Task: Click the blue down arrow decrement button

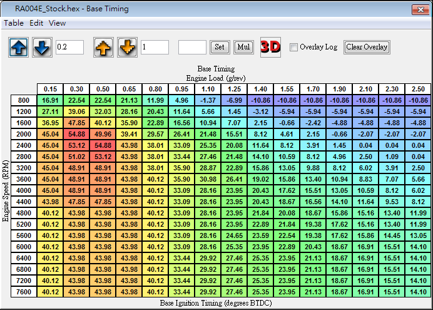Action: click(x=42, y=47)
